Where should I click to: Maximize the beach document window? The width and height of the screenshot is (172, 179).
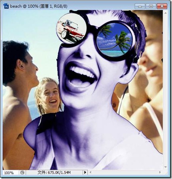[151, 6]
